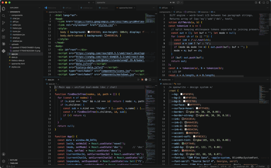Open the Python extension panel
Screen dimensions: 271x168
(4, 51)
